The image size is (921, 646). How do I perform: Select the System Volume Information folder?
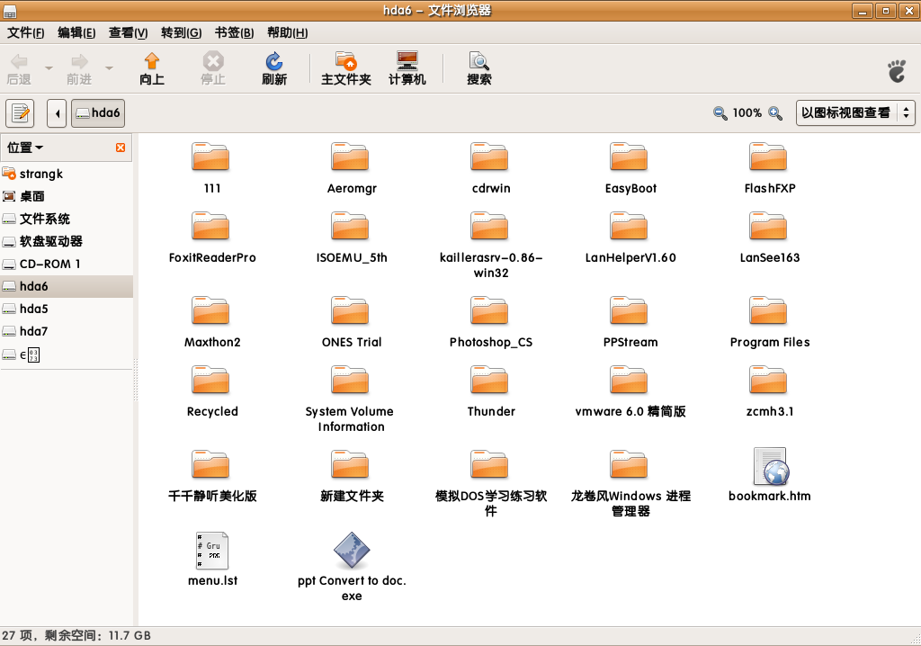pyautogui.click(x=350, y=381)
